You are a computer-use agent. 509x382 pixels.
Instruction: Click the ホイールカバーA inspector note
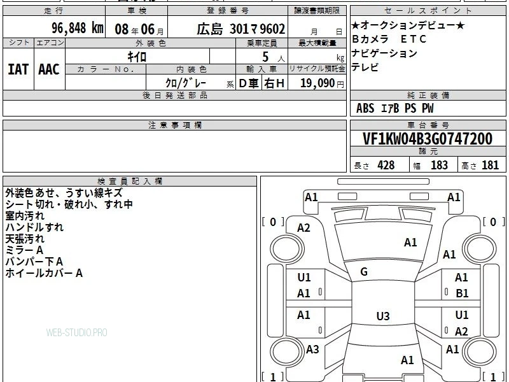tap(44, 273)
